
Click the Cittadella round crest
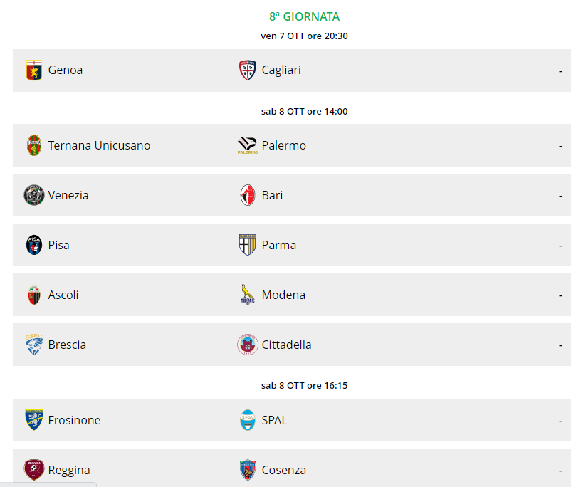(248, 345)
